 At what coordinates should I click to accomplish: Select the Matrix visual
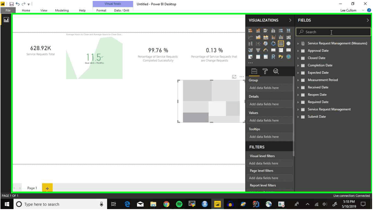tap(266, 57)
